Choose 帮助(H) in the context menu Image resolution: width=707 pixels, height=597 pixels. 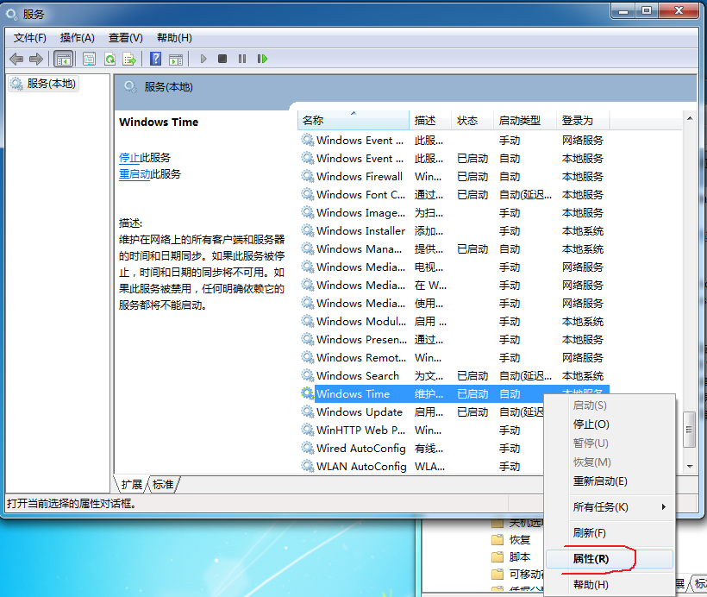click(610, 585)
